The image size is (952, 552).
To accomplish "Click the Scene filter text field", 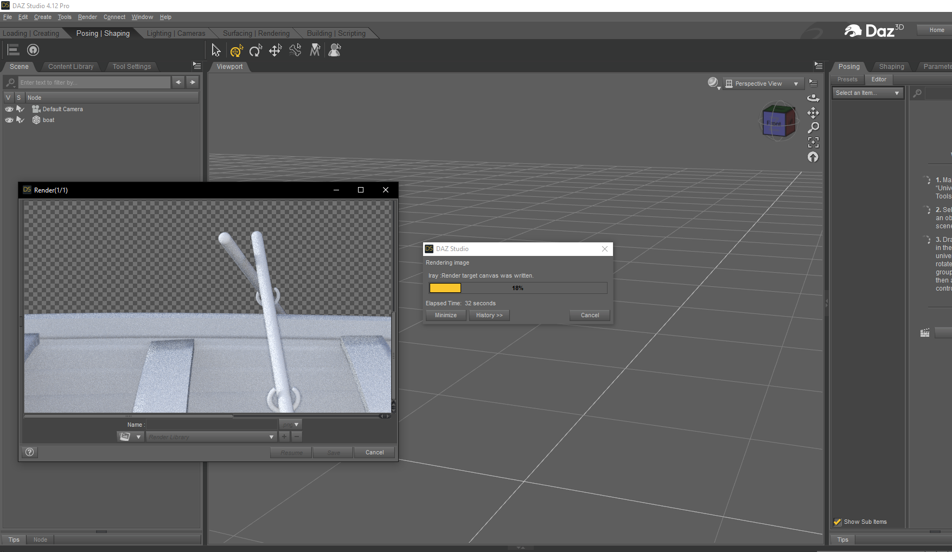I will pyautogui.click(x=94, y=82).
